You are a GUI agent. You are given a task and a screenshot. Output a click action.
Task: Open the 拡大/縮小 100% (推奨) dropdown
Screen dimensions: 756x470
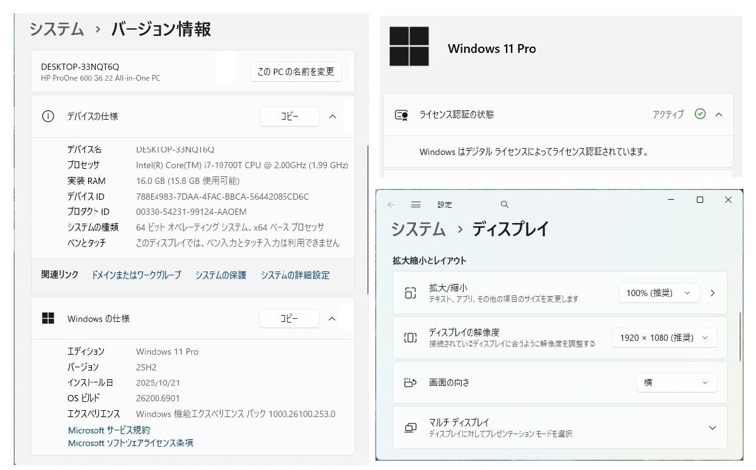(659, 293)
